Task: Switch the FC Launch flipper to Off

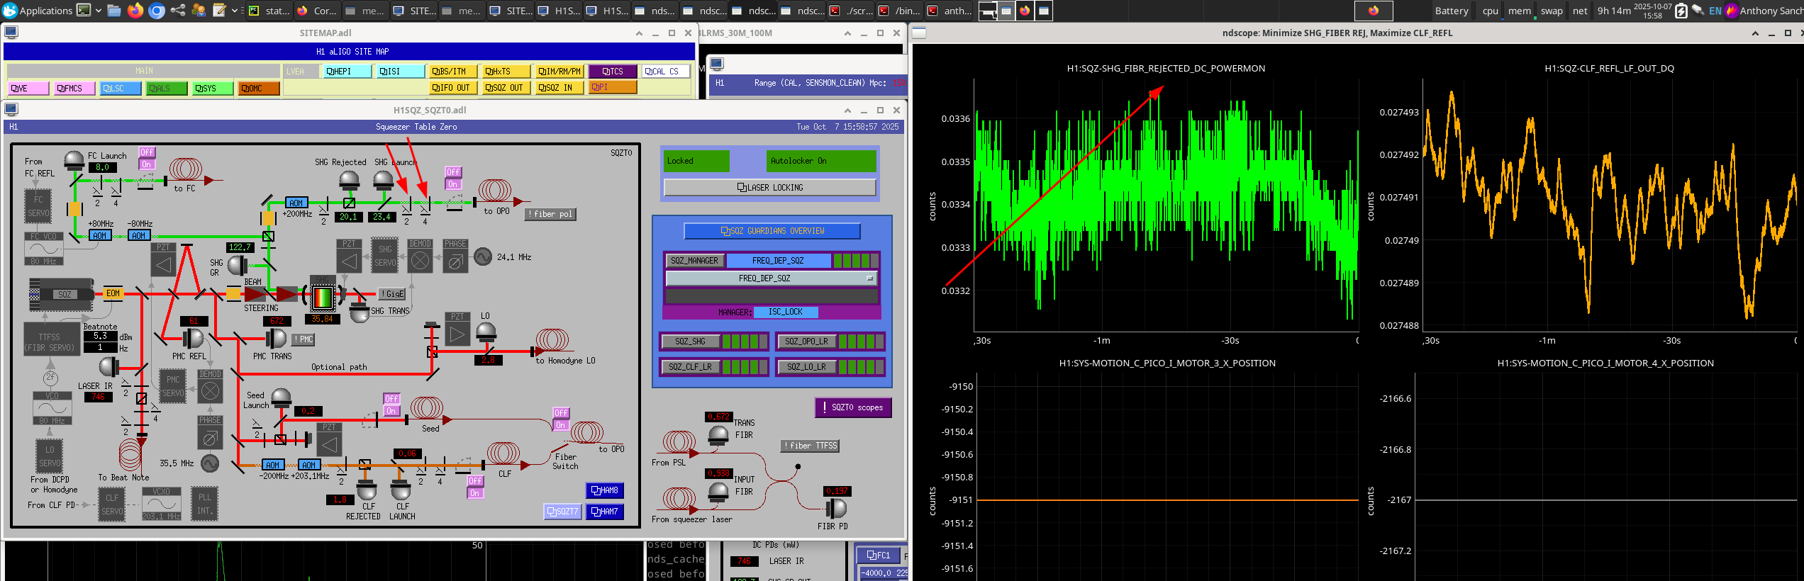Action: (147, 152)
